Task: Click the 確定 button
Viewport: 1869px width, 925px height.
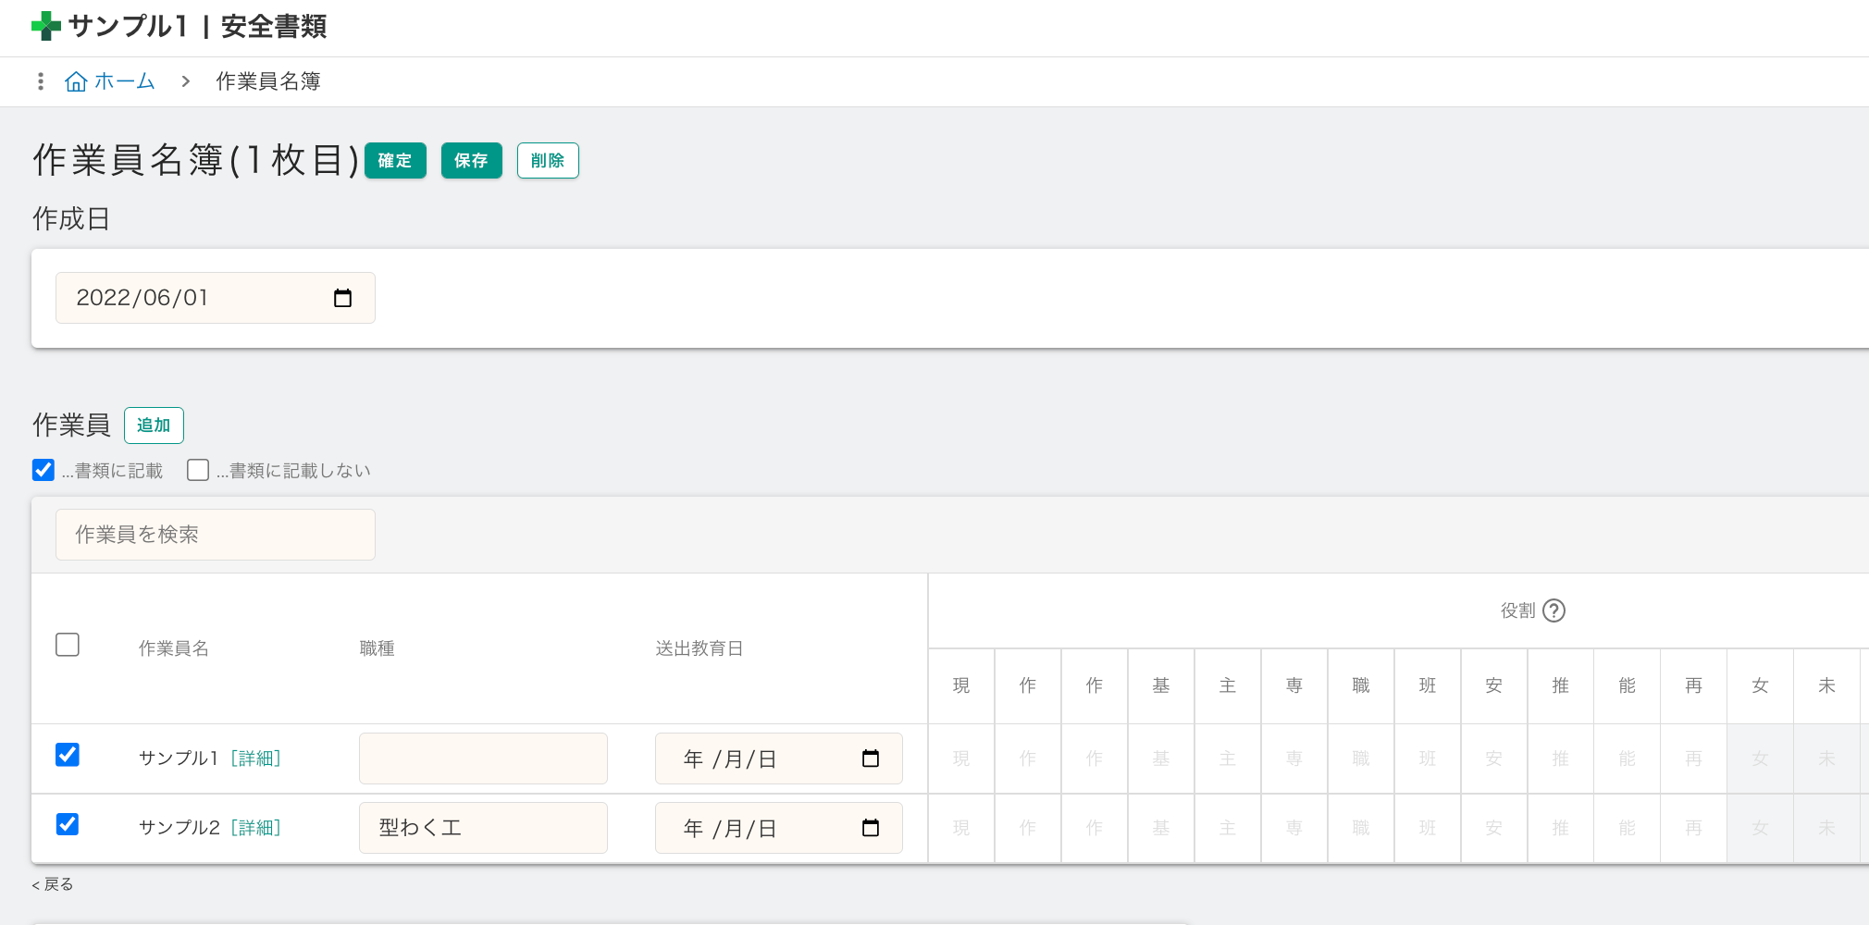Action: pos(395,161)
